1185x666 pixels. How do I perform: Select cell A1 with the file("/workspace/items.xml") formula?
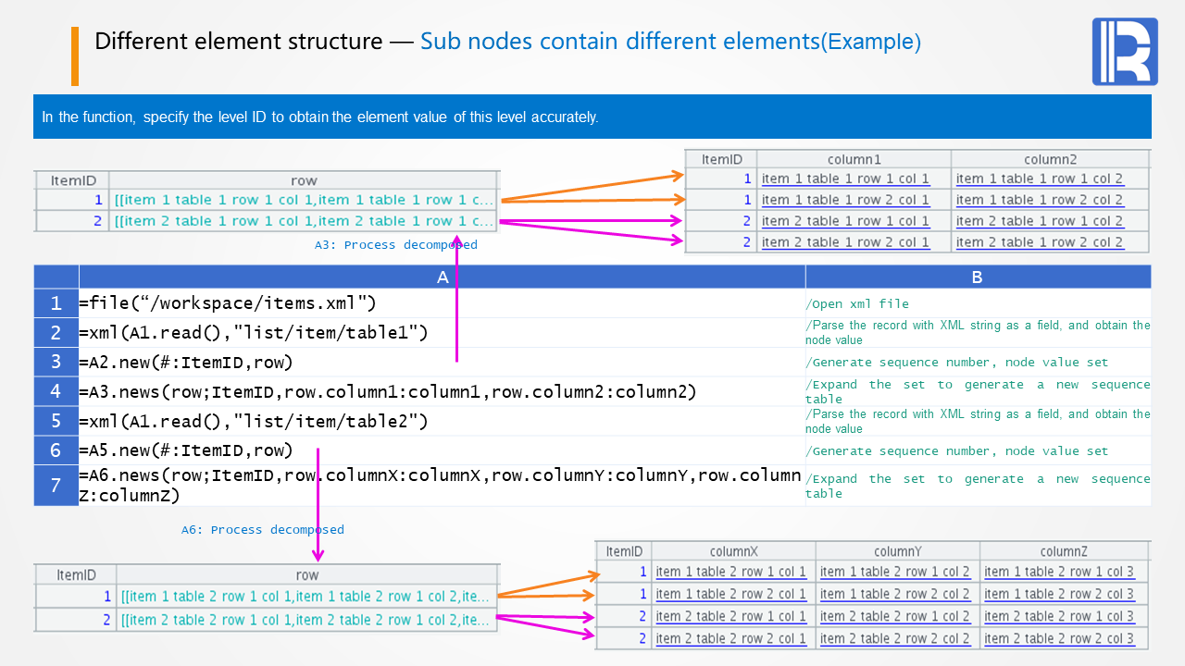227,303
